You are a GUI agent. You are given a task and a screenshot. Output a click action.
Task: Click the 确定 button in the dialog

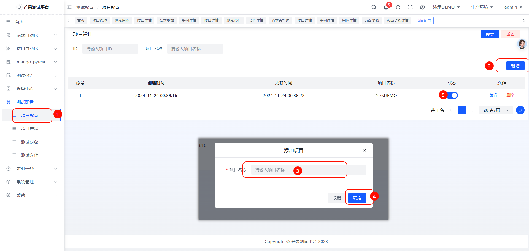357,198
